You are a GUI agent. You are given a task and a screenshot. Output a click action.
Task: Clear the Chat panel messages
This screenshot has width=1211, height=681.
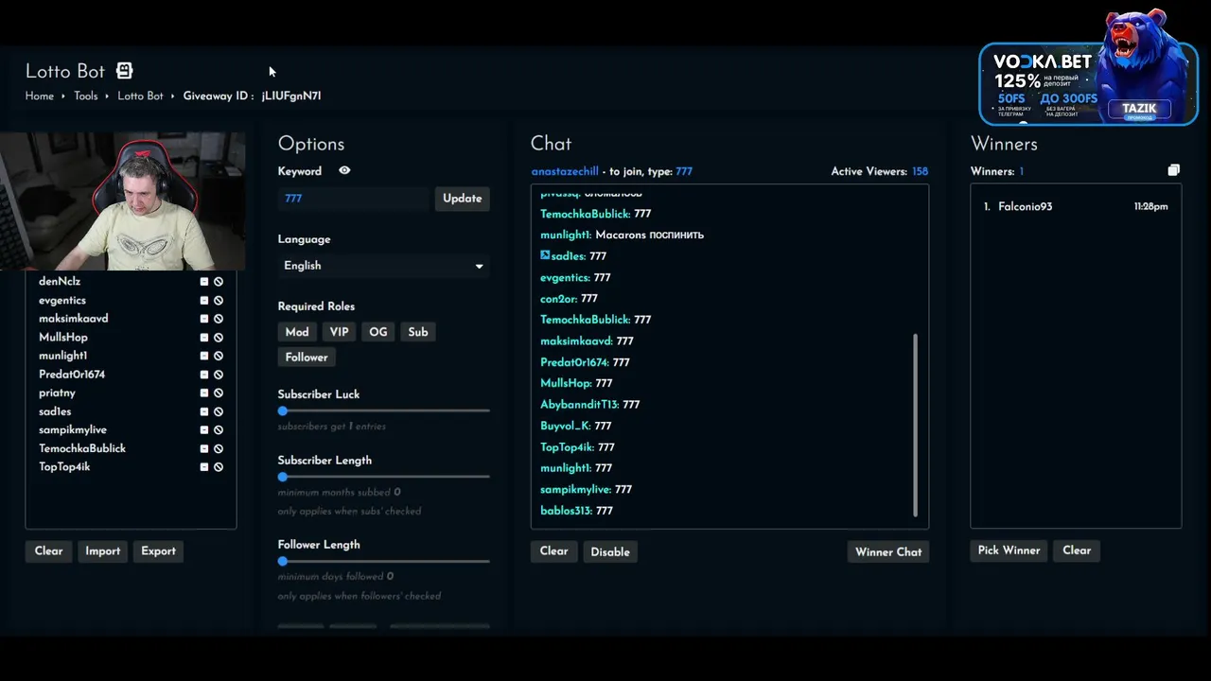click(x=554, y=551)
